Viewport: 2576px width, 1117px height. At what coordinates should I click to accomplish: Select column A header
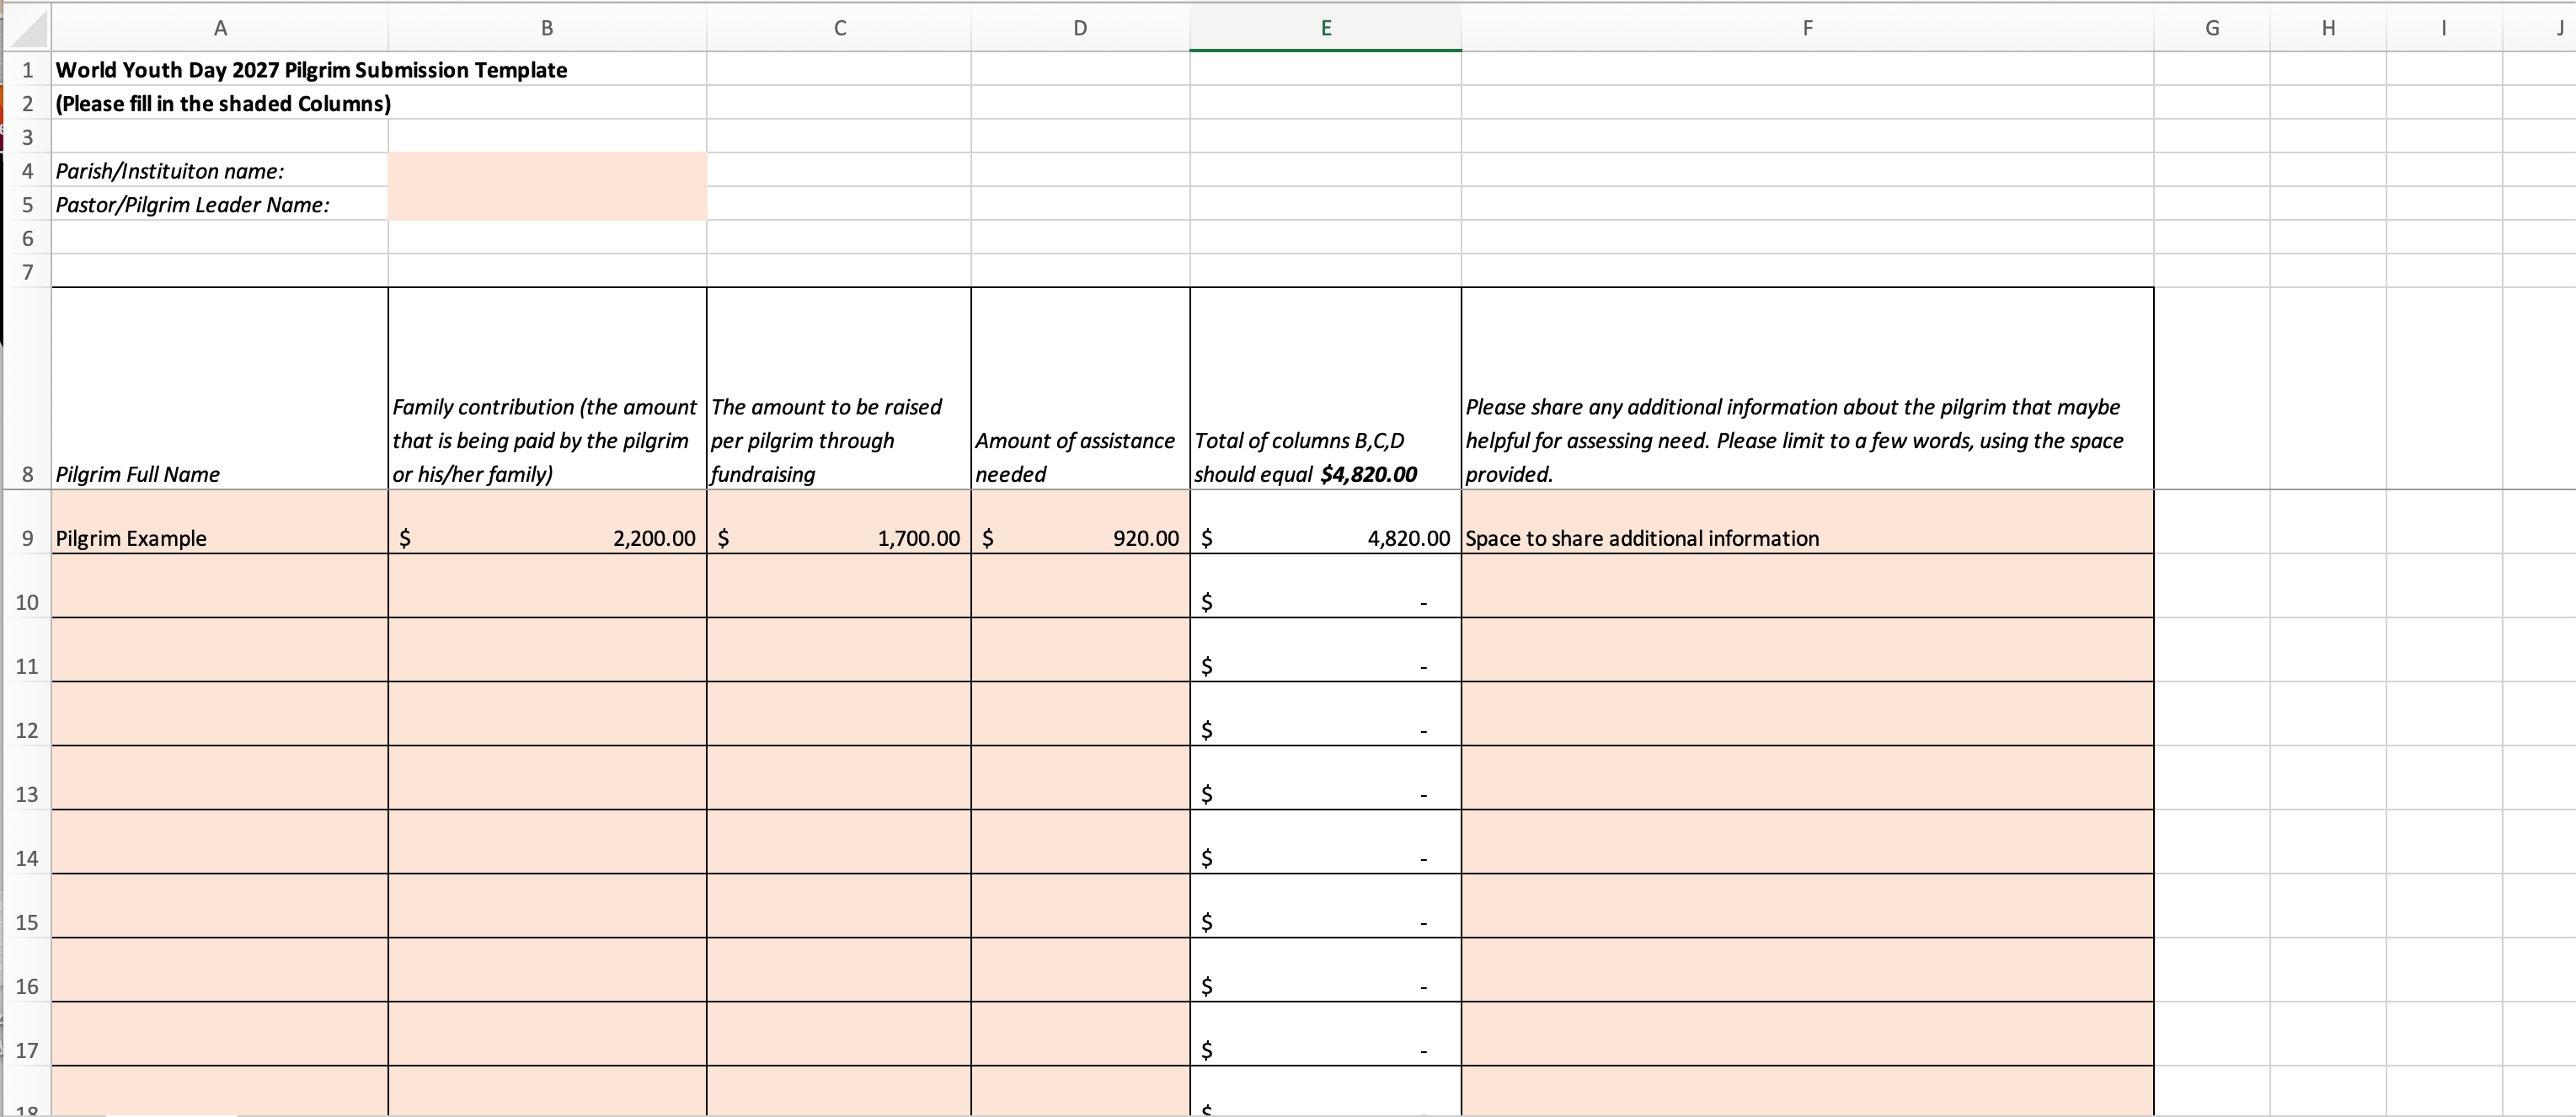click(x=220, y=28)
